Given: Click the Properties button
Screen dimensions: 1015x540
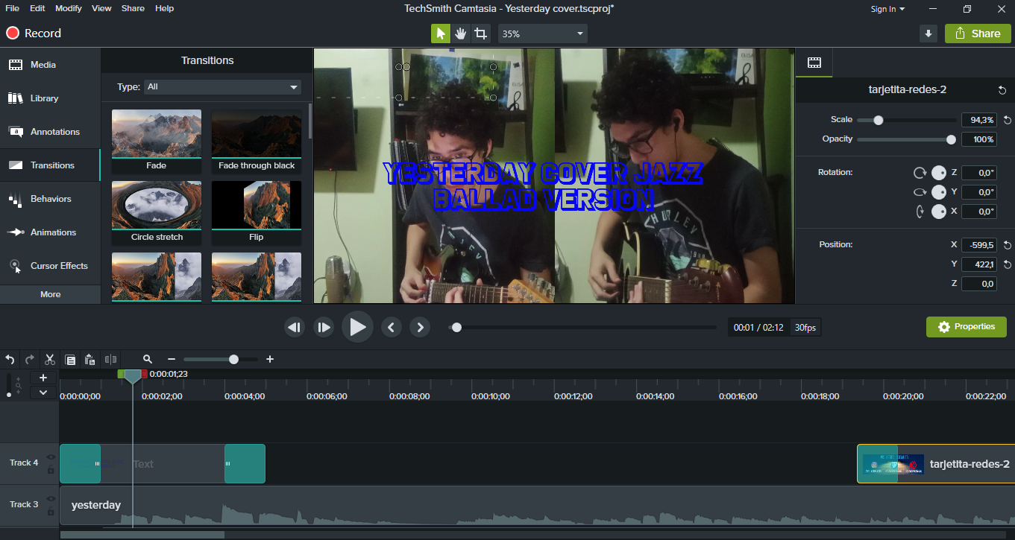Looking at the screenshot, I should tap(966, 327).
